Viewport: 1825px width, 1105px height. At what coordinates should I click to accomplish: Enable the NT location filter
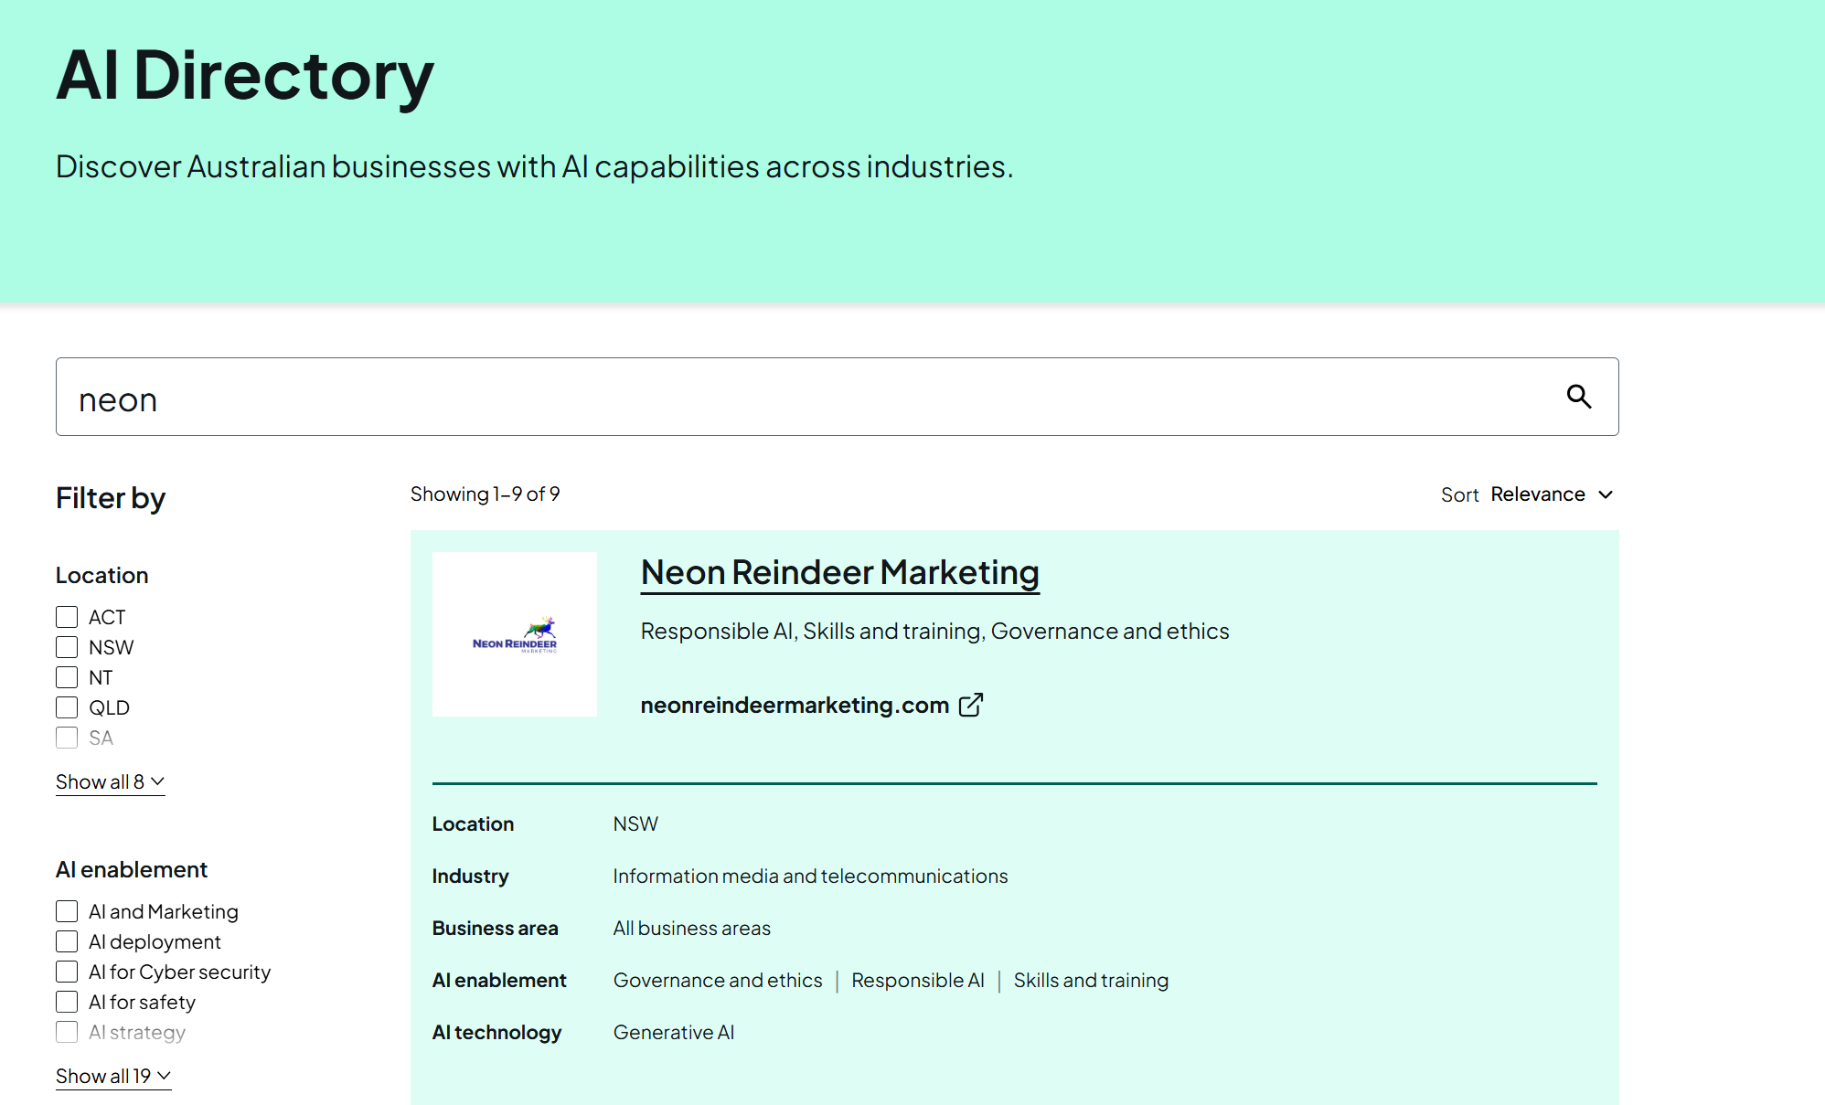pos(67,677)
